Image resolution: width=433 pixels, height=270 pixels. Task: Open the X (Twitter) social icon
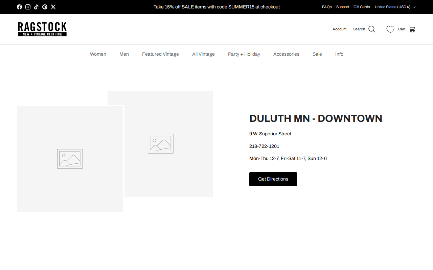[53, 7]
